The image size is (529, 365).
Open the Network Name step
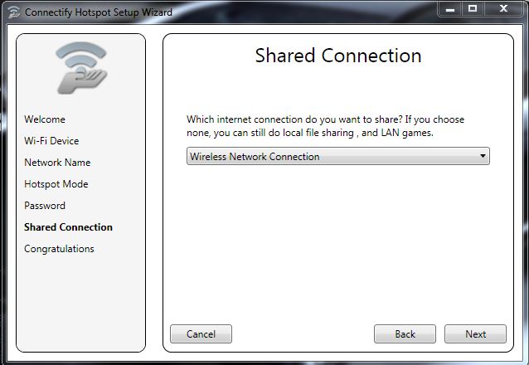click(x=57, y=163)
